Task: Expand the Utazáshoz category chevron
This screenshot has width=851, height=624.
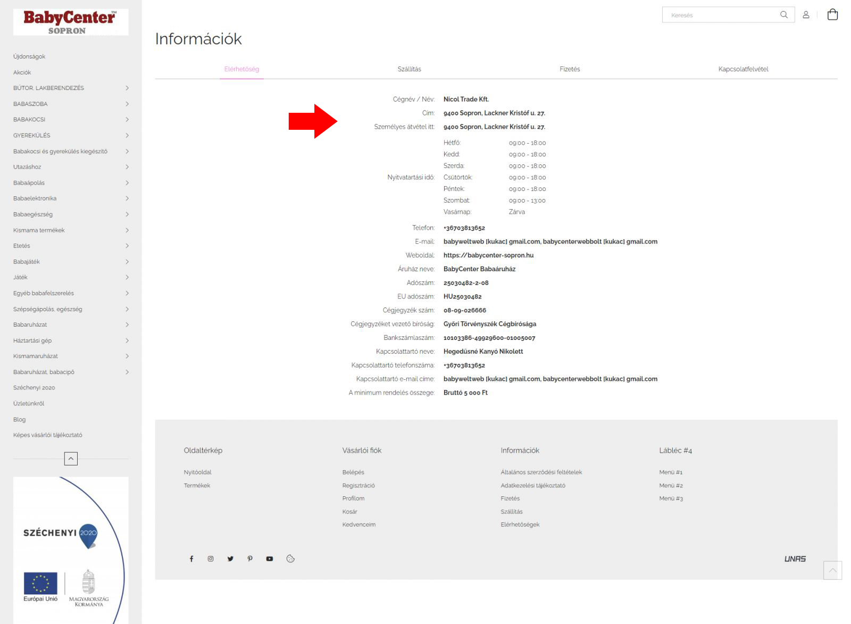Action: coord(127,167)
